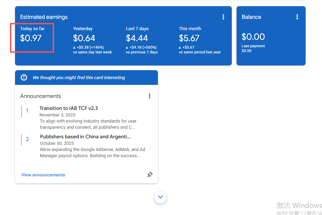The image size is (322, 215).
Task: Open Announcements card three-dot menu
Action: click(x=149, y=96)
